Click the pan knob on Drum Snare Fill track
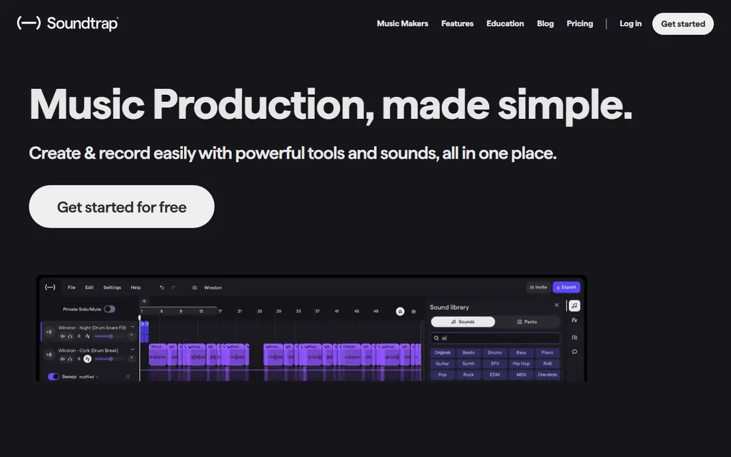Viewport: 731px width, 457px height. (132, 335)
